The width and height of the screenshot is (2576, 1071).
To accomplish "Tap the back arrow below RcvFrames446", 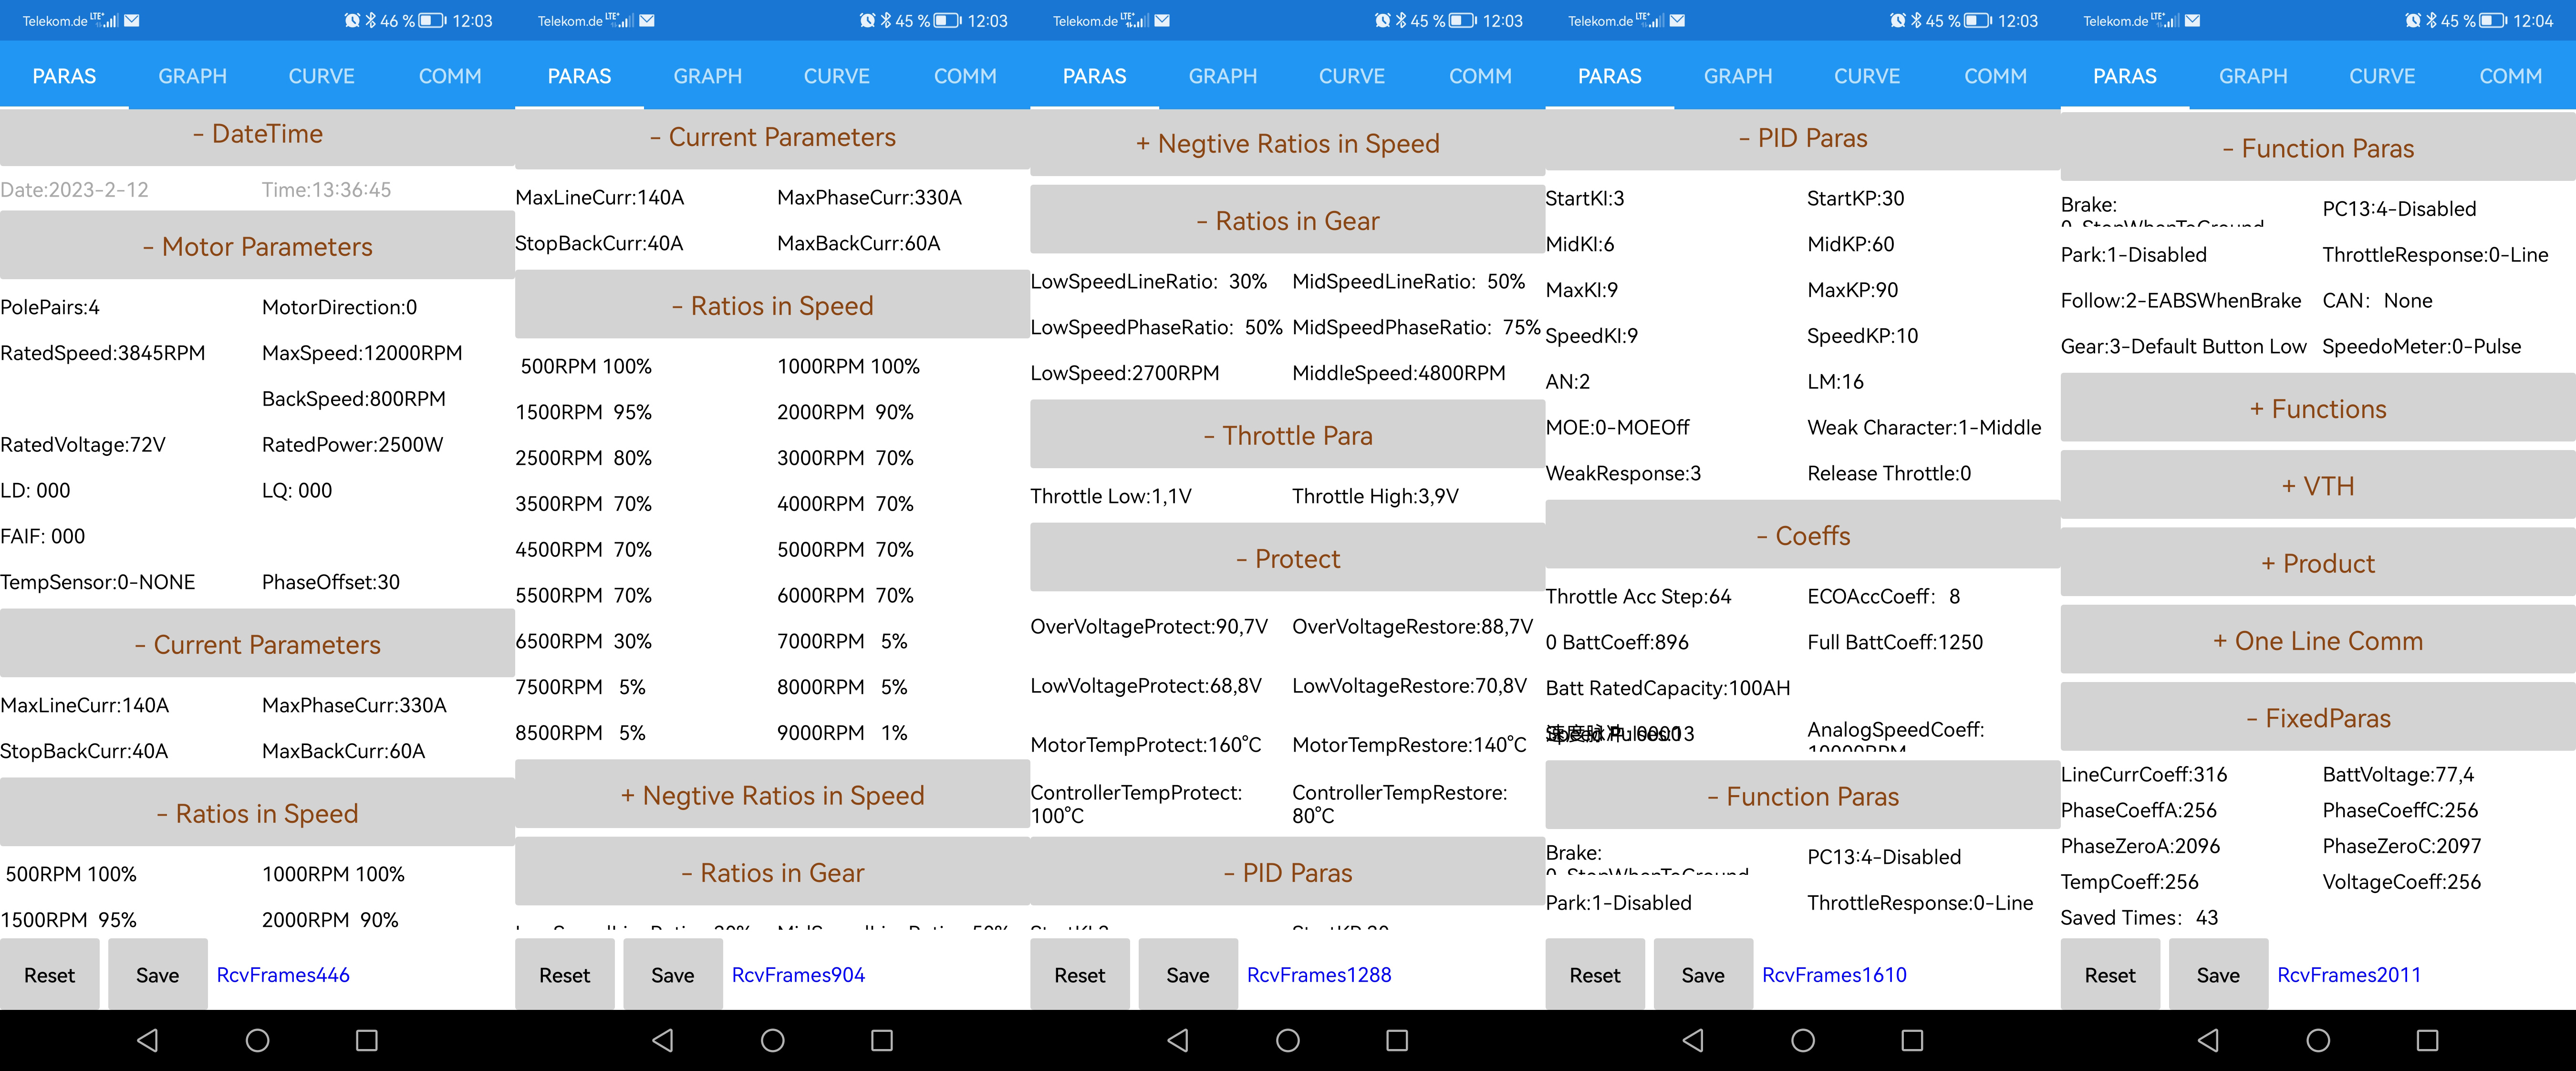I will click(148, 1041).
